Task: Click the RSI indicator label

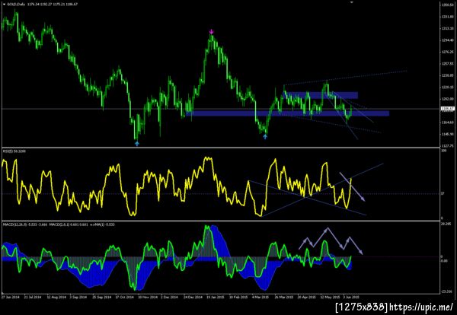Action: tap(14, 151)
